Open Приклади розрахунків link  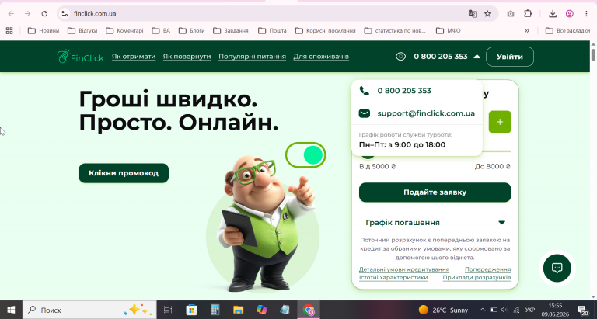pos(477,278)
